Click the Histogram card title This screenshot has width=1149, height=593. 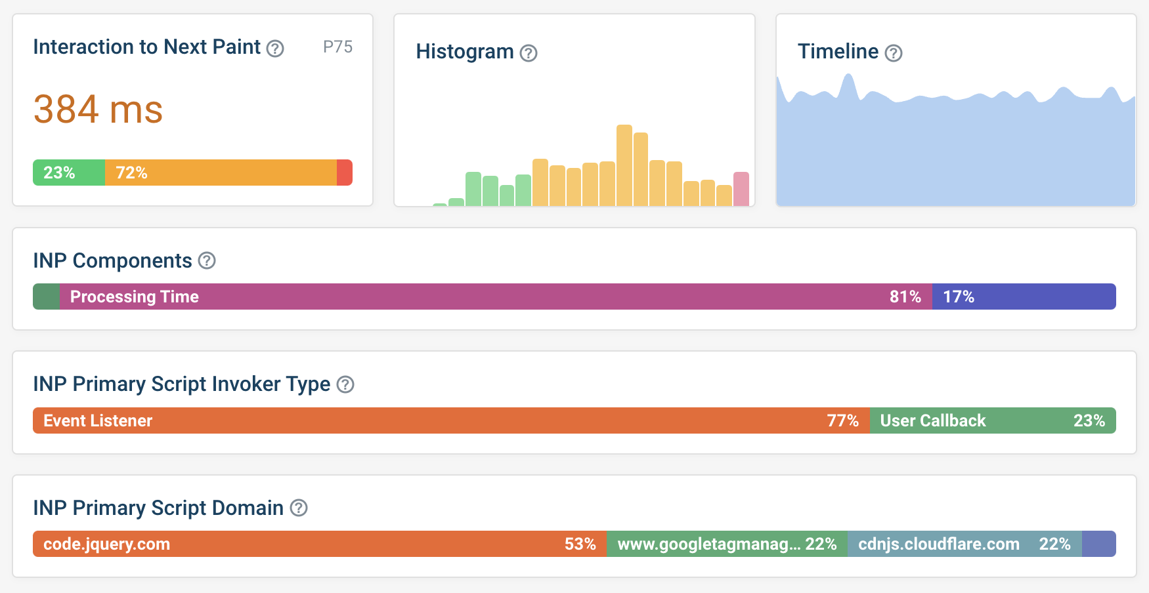pyautogui.click(x=465, y=52)
